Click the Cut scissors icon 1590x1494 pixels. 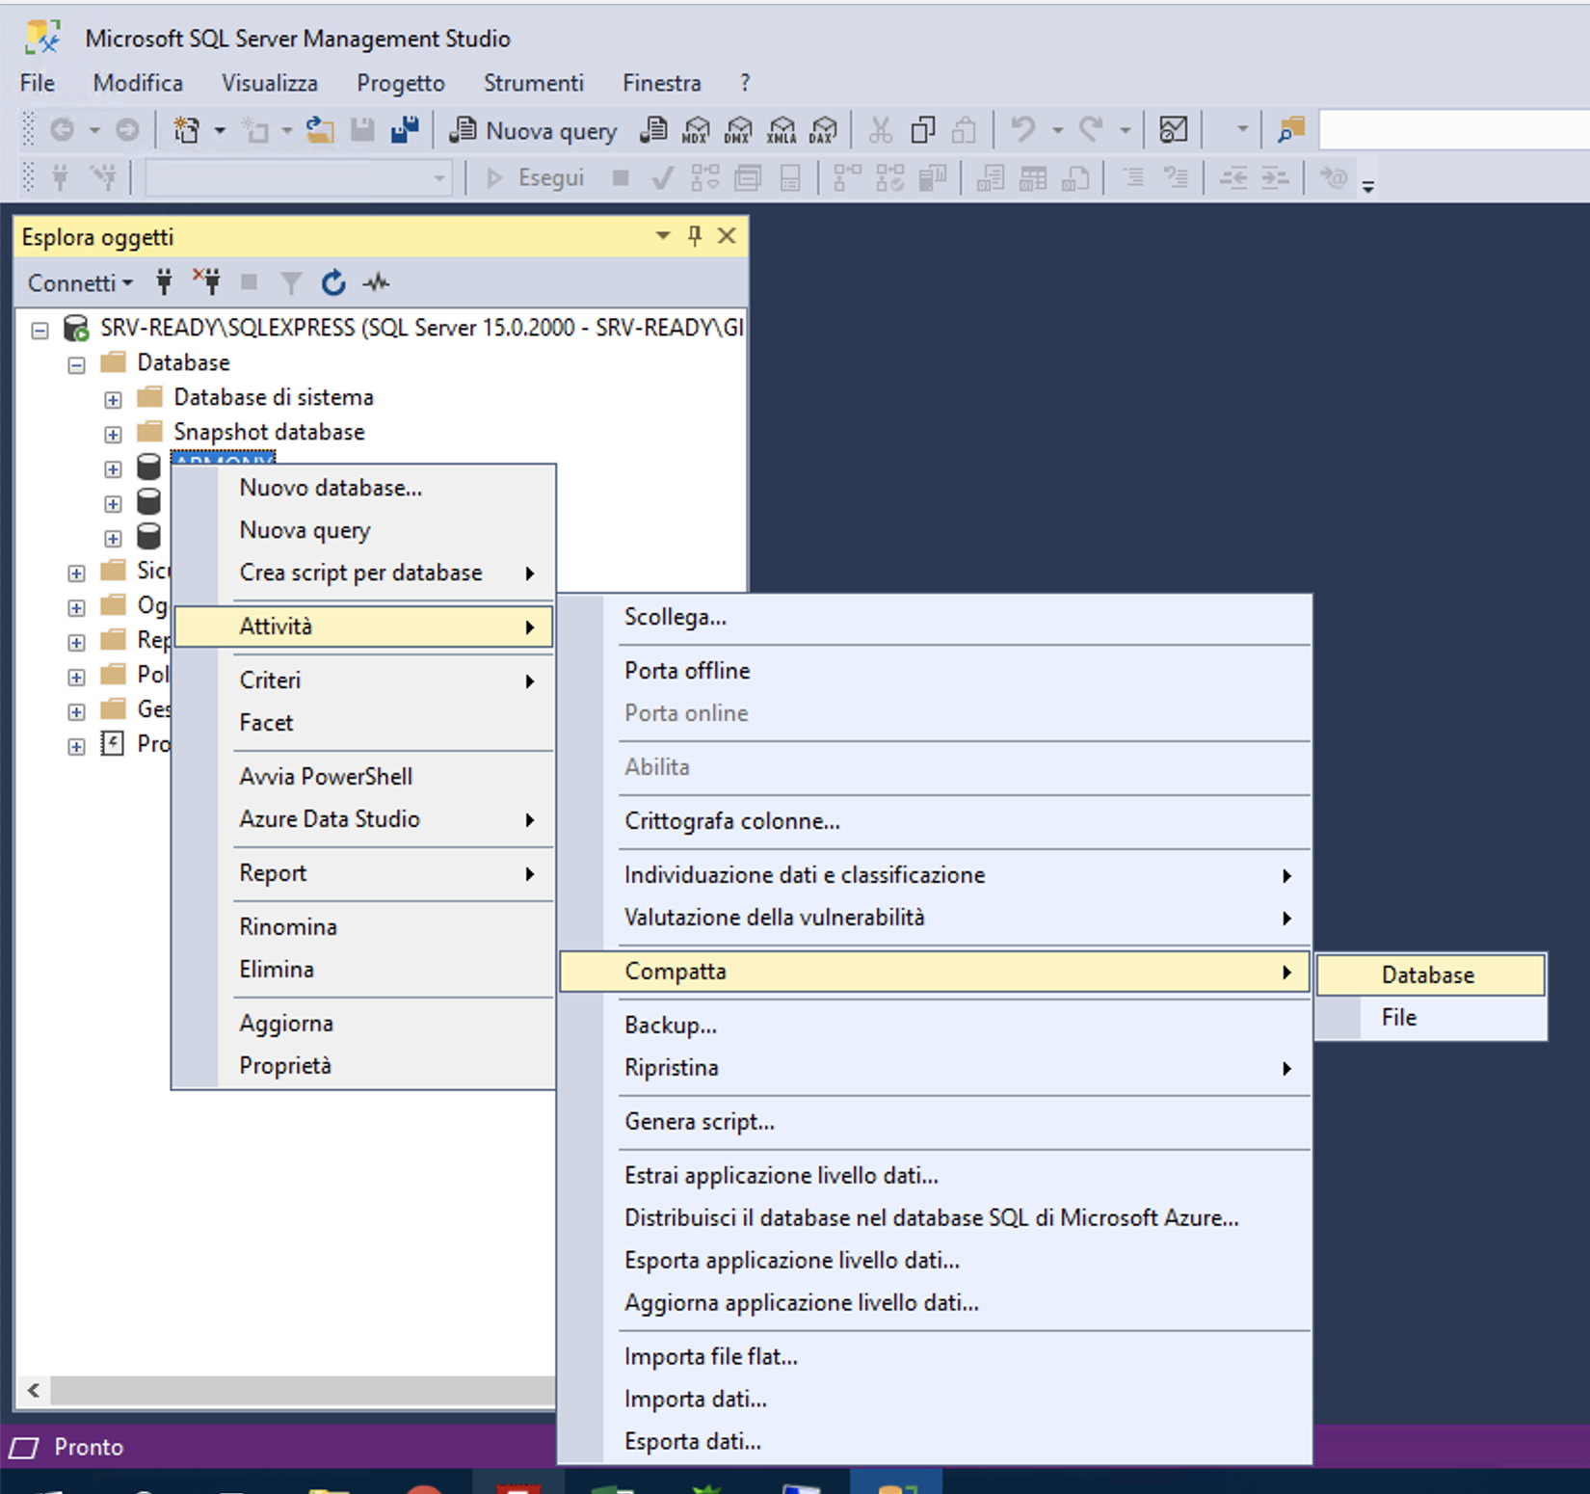881,130
